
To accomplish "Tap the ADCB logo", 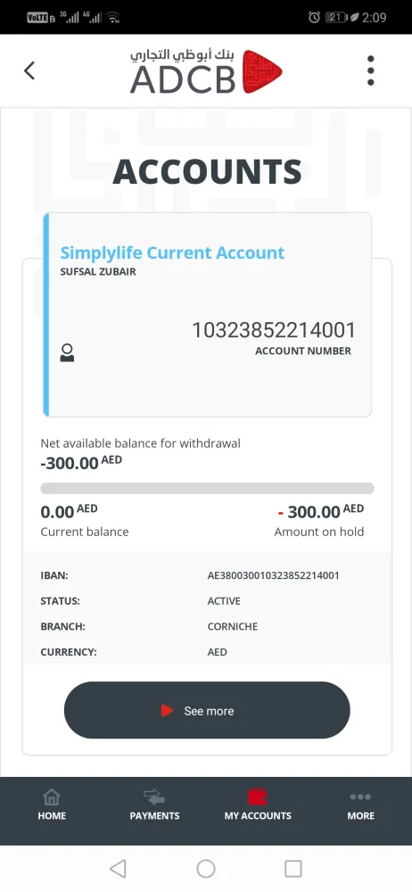I will (206, 71).
